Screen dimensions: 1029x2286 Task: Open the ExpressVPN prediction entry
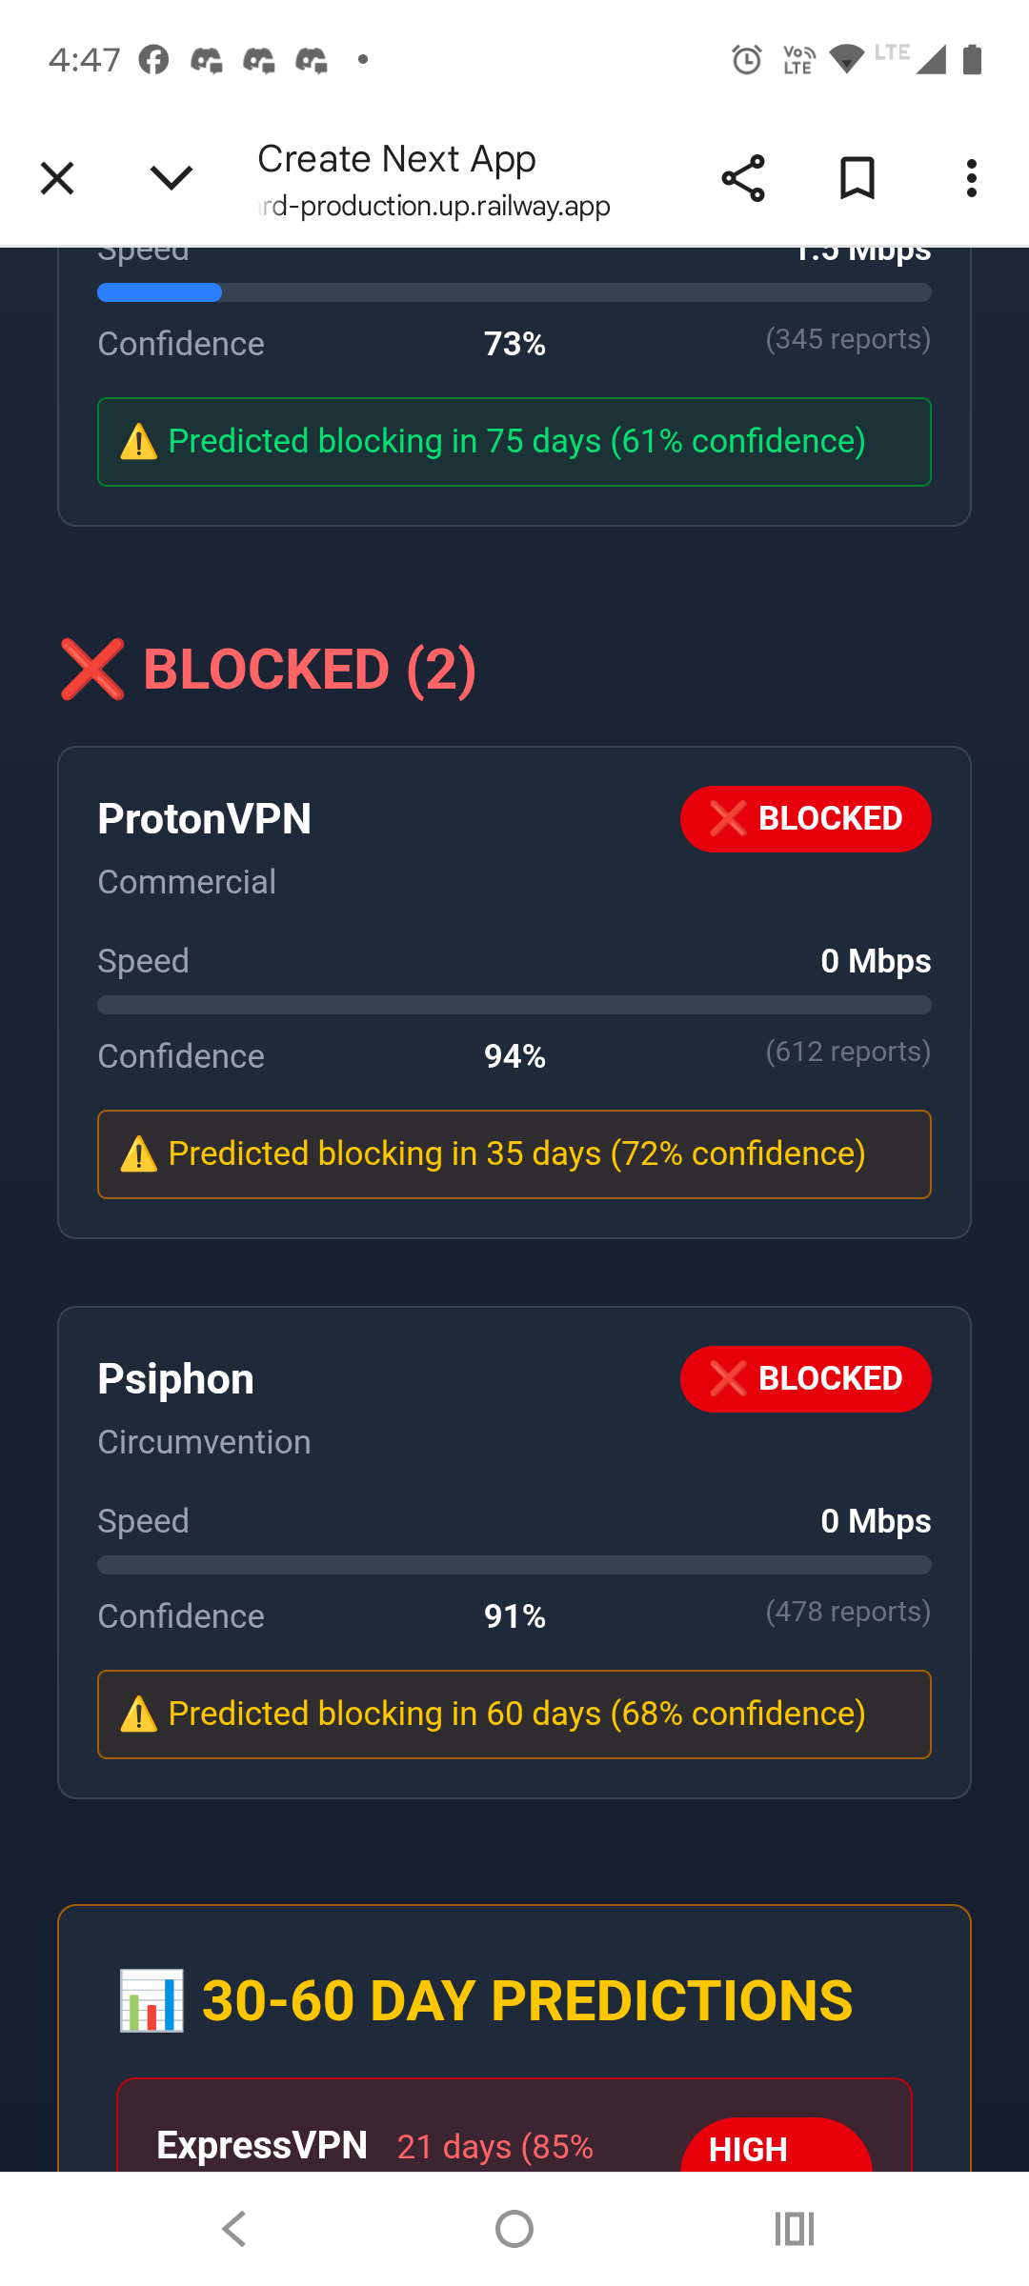pos(262,2146)
